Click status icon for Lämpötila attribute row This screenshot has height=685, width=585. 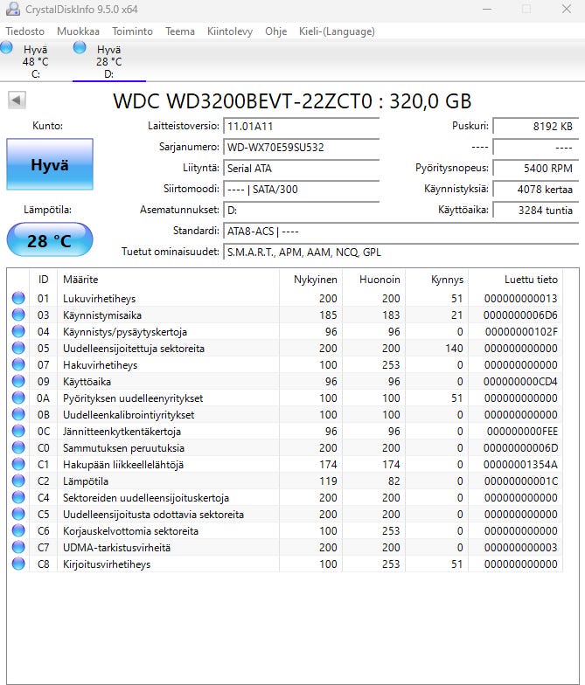click(x=18, y=481)
